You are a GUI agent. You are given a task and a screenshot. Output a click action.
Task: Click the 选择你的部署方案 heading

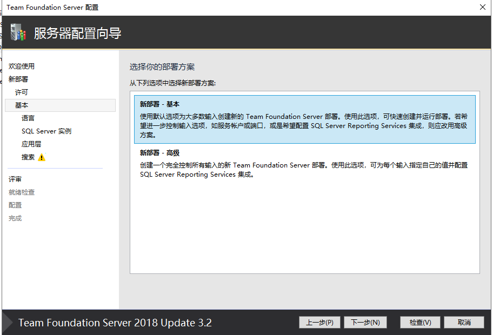[162, 66]
